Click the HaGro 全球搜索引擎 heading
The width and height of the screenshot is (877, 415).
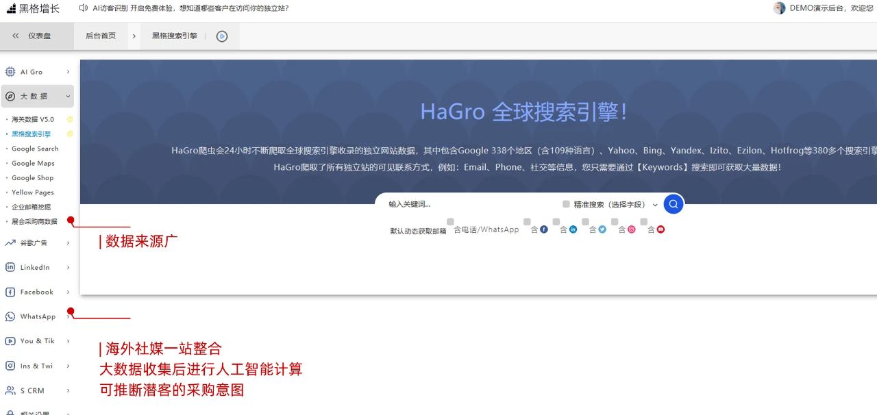pyautogui.click(x=524, y=112)
